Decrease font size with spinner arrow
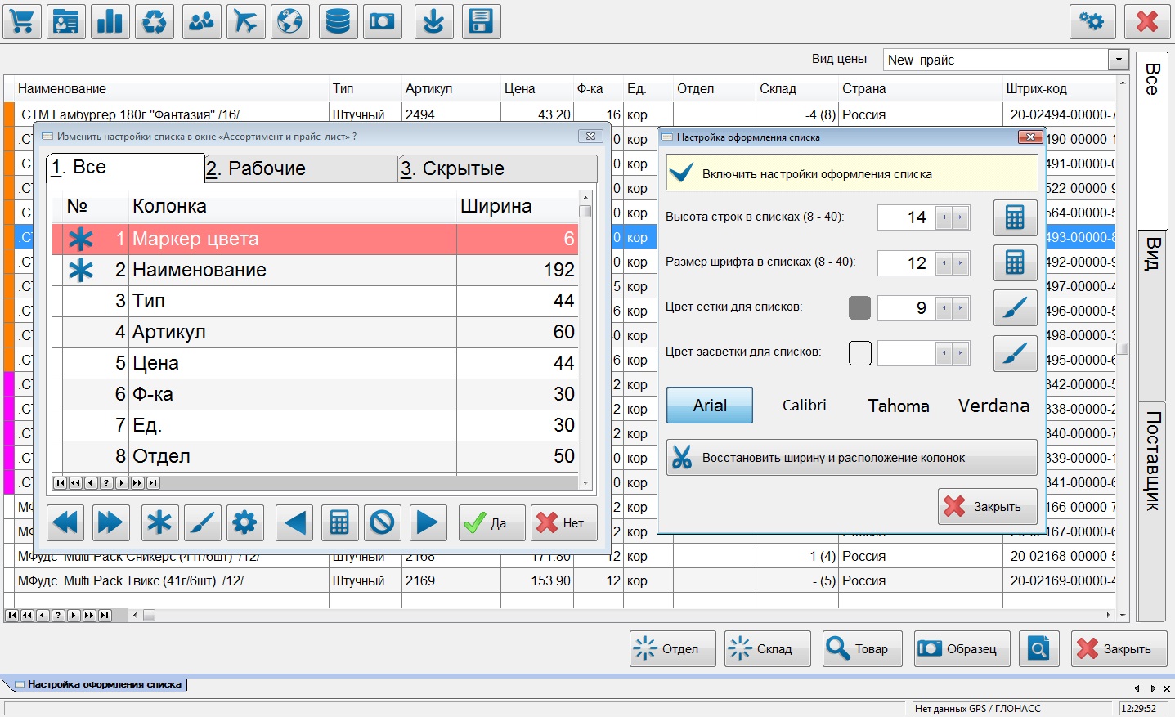This screenshot has height=717, width=1175. (x=944, y=262)
